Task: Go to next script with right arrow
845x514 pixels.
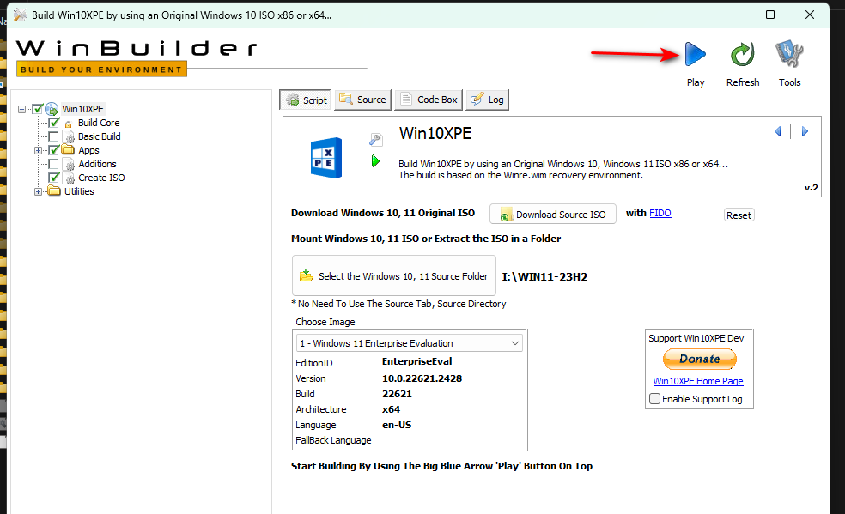Action: pyautogui.click(x=805, y=131)
